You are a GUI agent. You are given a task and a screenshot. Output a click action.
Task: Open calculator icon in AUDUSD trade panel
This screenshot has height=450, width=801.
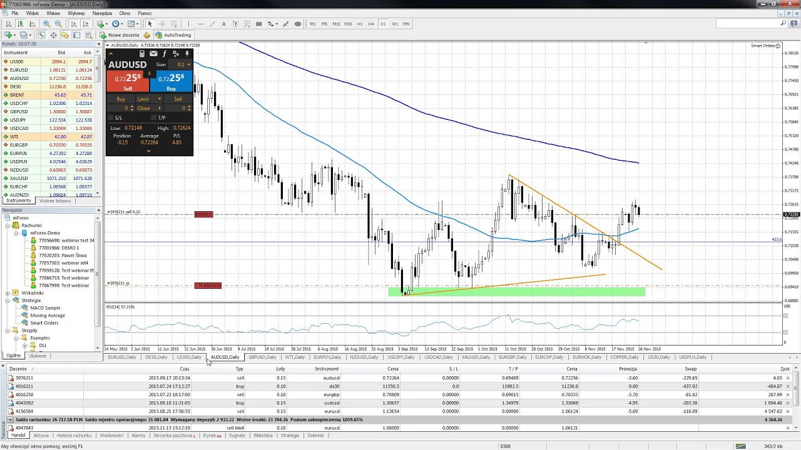pos(142,54)
